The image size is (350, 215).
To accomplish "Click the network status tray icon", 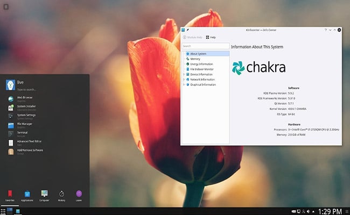I will [303, 211].
